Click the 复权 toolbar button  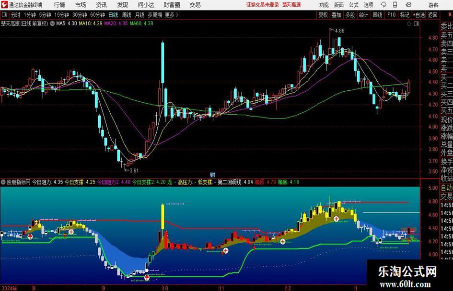pyautogui.click(x=323, y=15)
